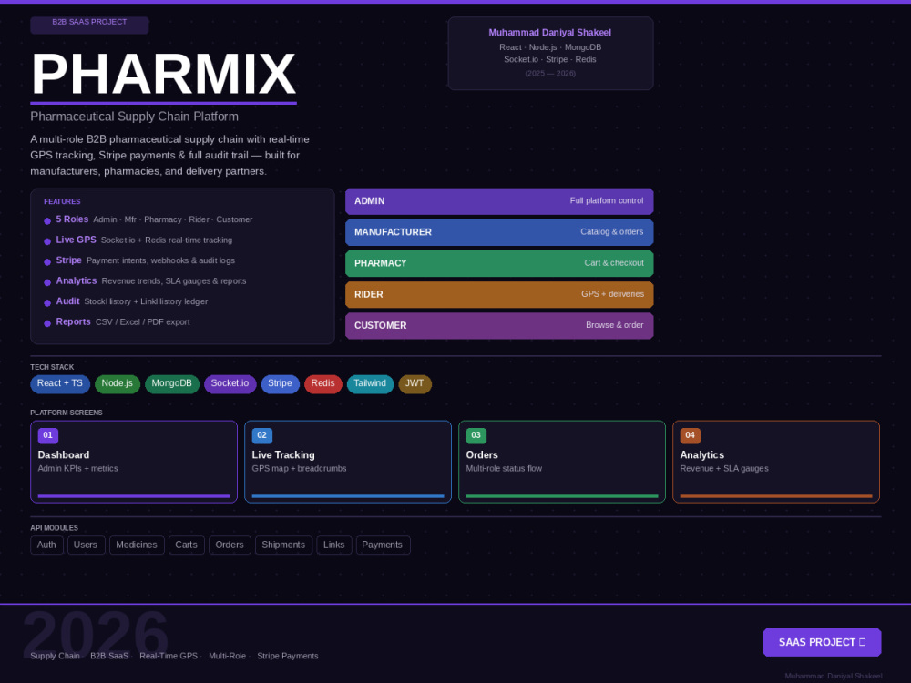Click the Auth API module tag

(46, 545)
